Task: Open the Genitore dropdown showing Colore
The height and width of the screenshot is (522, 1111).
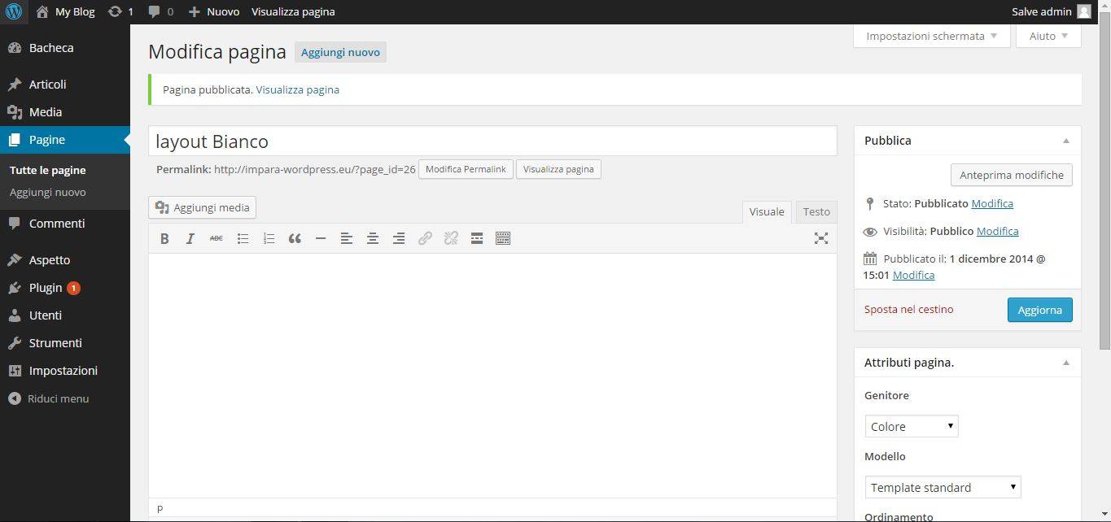Action: tap(912, 426)
